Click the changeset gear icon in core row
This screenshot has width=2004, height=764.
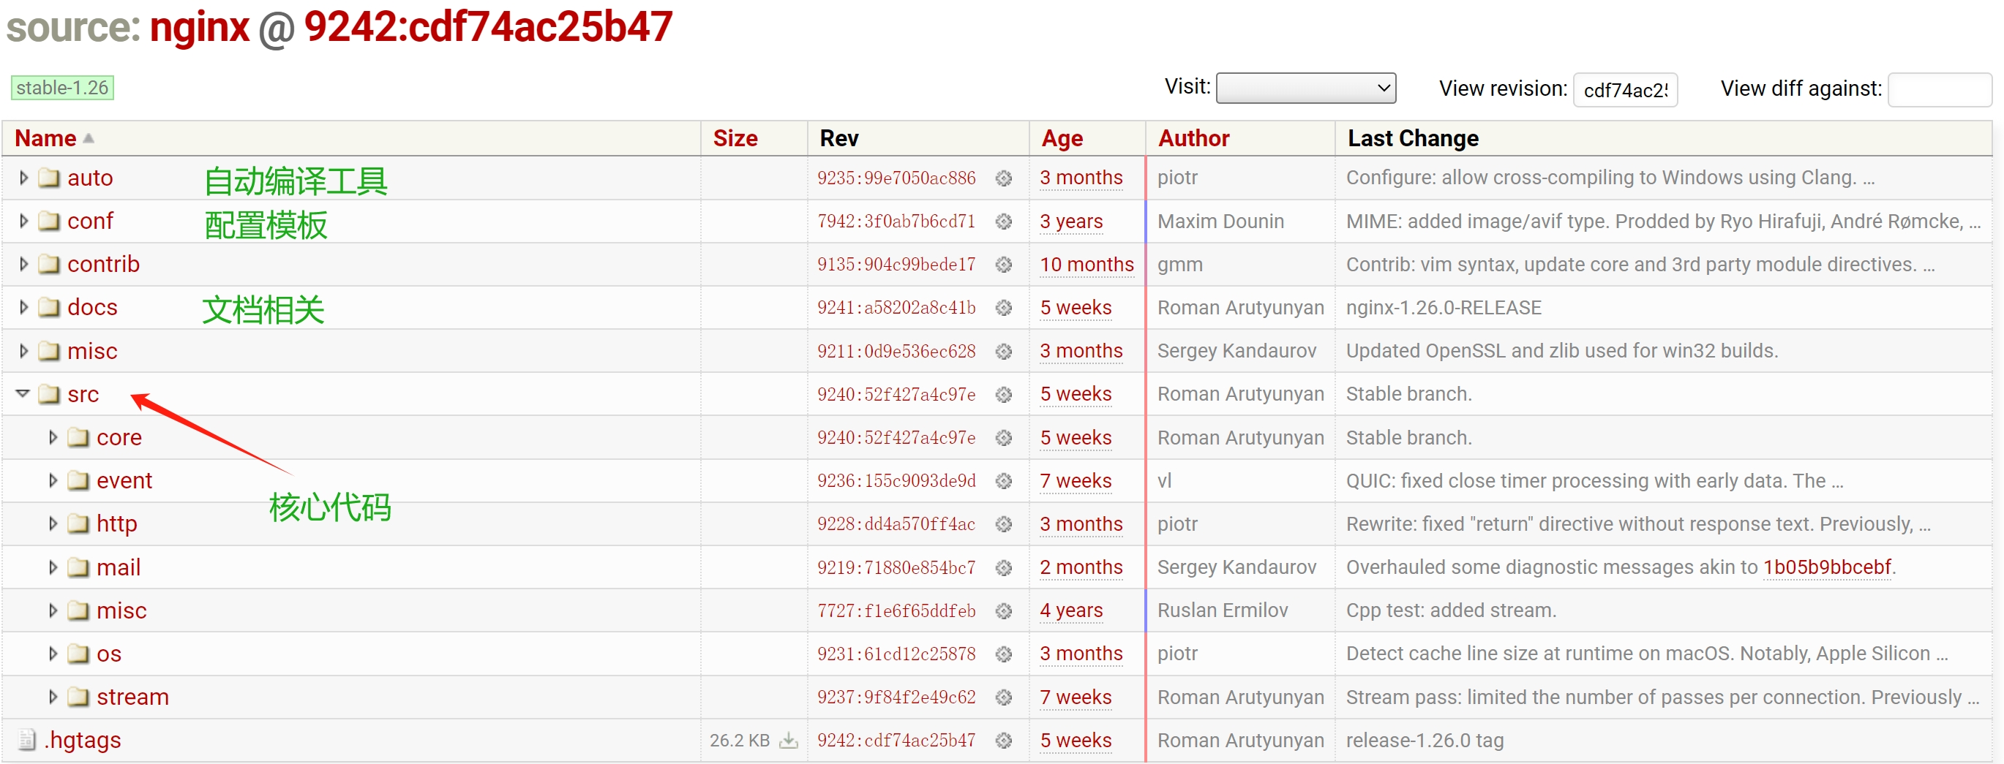(x=1004, y=438)
